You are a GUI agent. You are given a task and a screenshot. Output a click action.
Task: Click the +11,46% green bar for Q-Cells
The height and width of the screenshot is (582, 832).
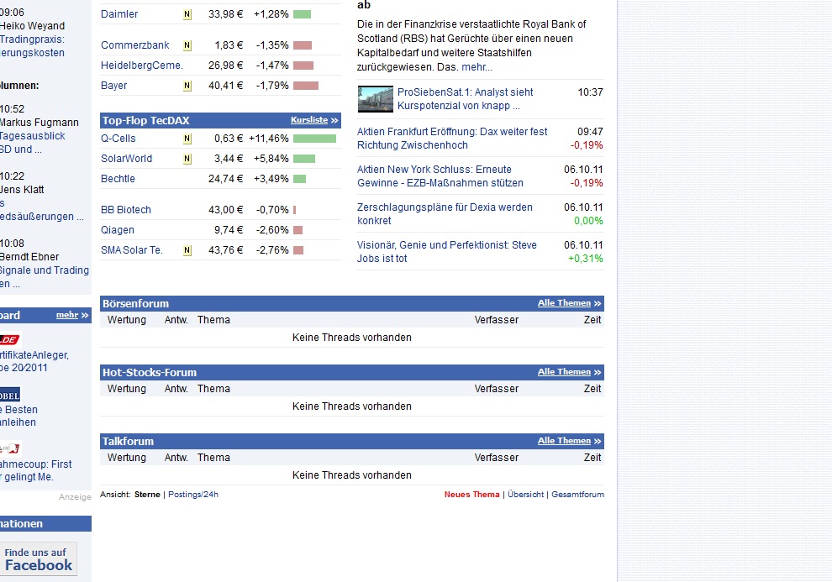point(314,139)
